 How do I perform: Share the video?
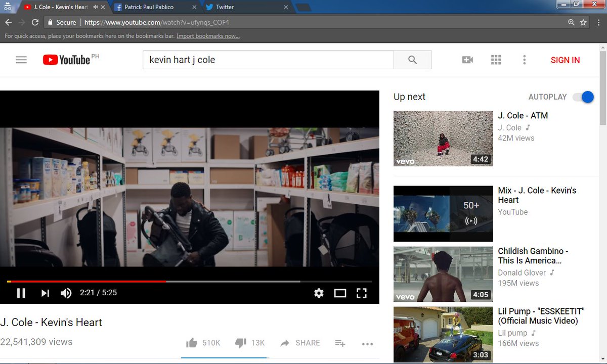[300, 343]
